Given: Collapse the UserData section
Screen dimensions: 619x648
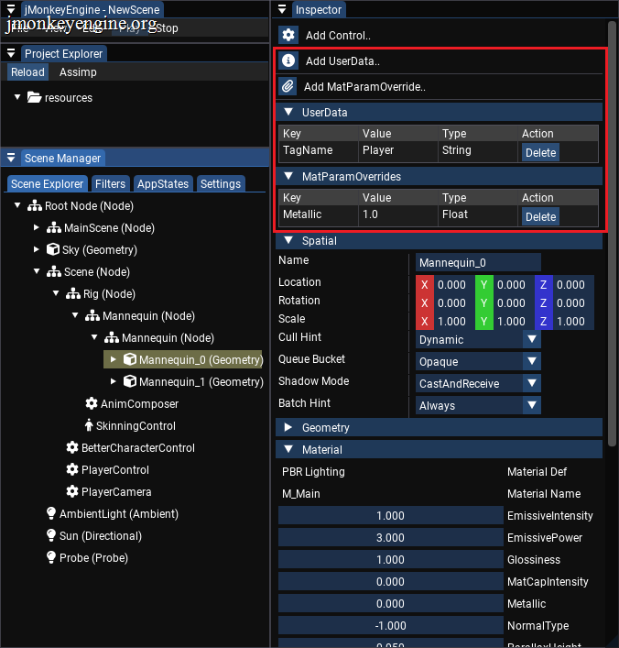Looking at the screenshot, I should [x=288, y=112].
